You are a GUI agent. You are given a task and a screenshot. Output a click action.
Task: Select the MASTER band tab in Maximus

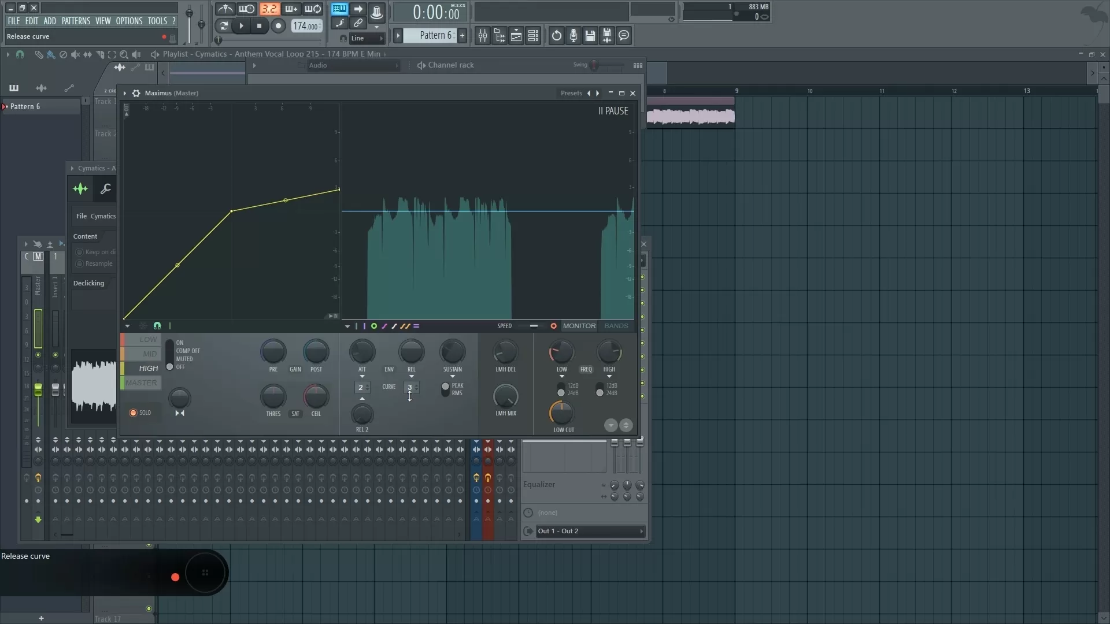coord(140,382)
